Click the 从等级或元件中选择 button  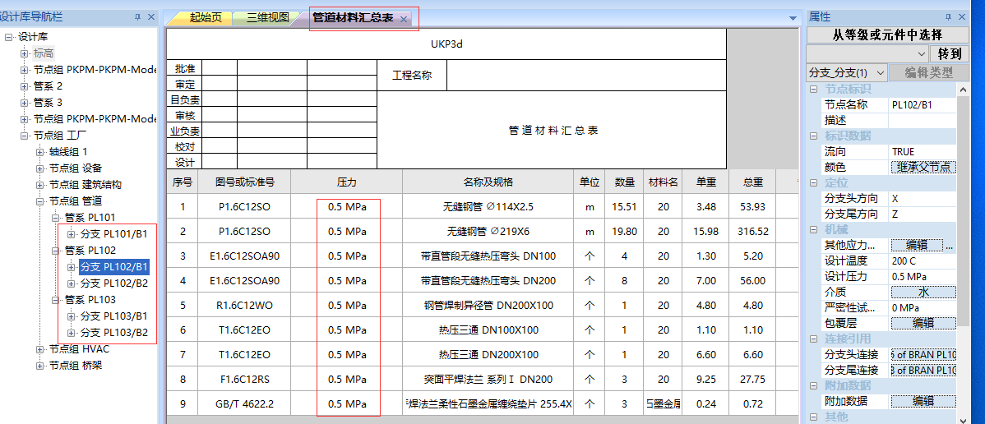tap(886, 35)
